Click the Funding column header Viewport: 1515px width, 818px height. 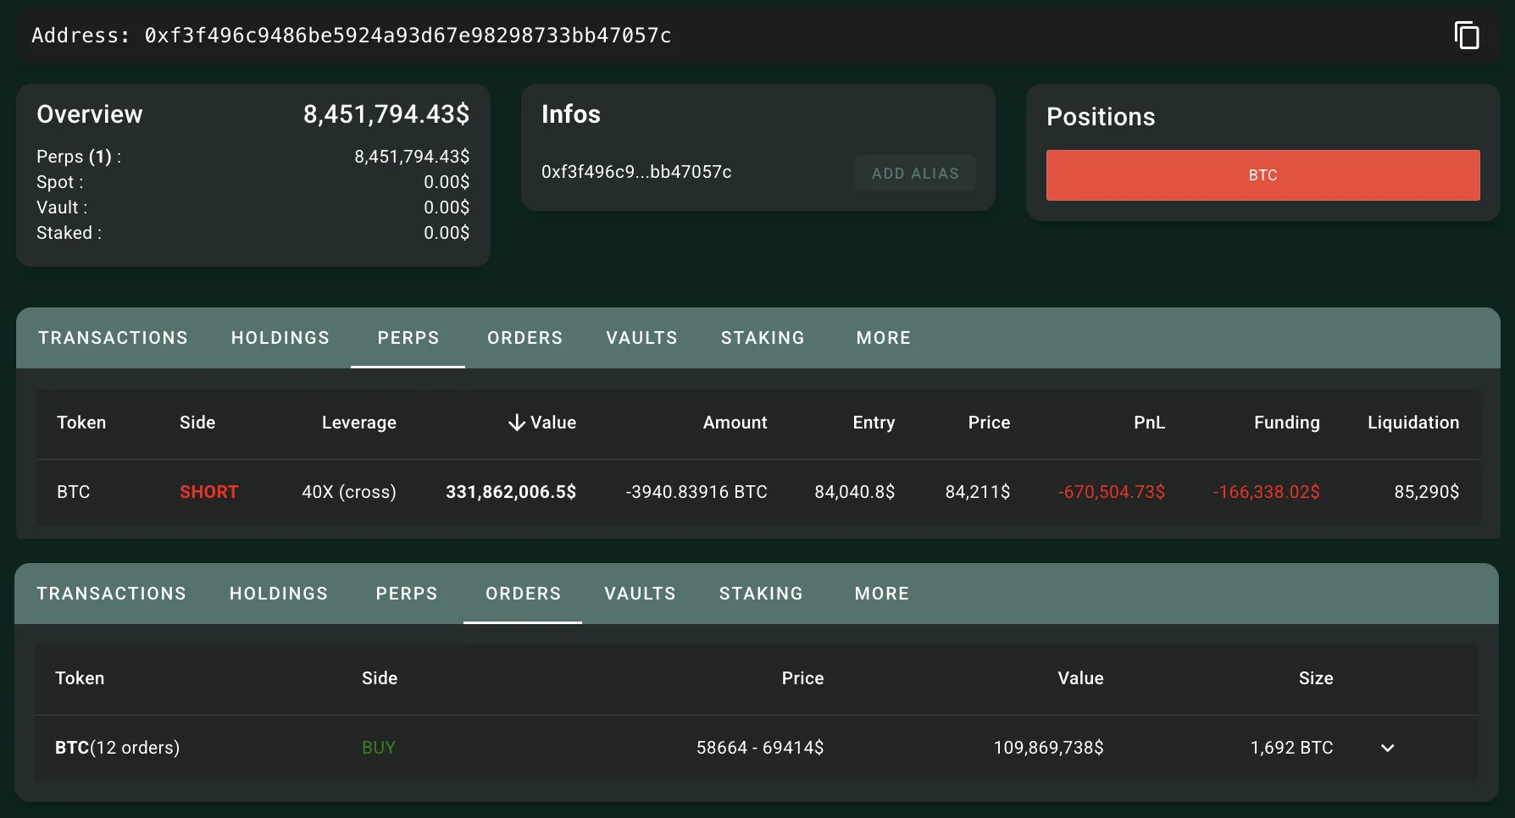(1286, 423)
